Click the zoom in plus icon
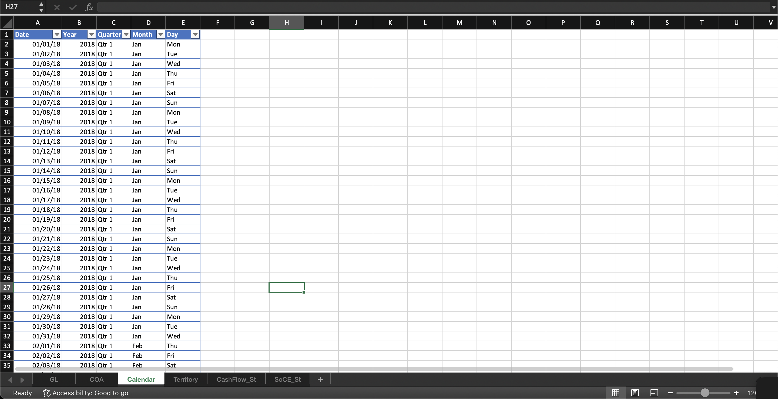 (736, 393)
